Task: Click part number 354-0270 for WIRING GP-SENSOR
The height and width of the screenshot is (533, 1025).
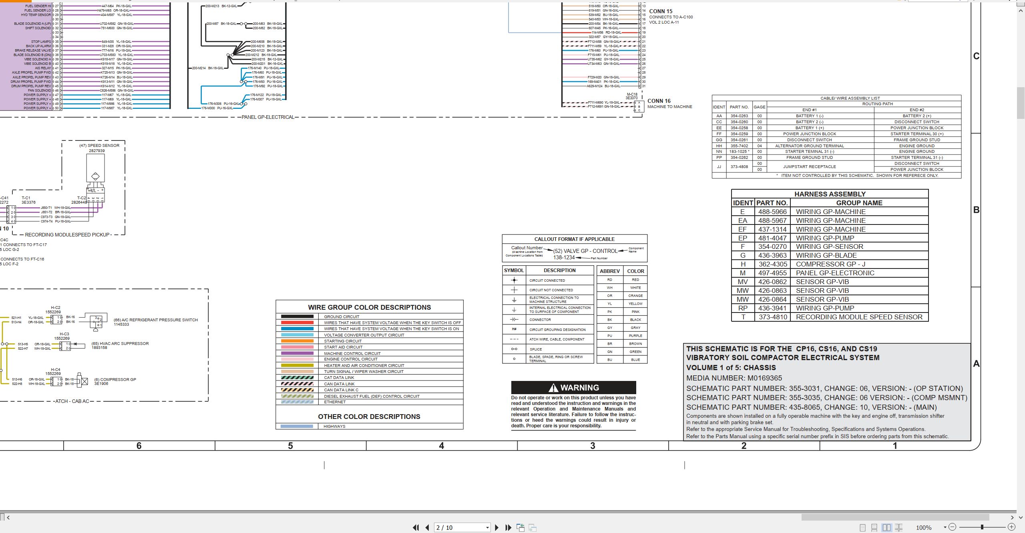Action: point(772,246)
